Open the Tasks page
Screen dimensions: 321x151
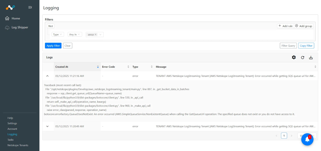(x=10, y=140)
